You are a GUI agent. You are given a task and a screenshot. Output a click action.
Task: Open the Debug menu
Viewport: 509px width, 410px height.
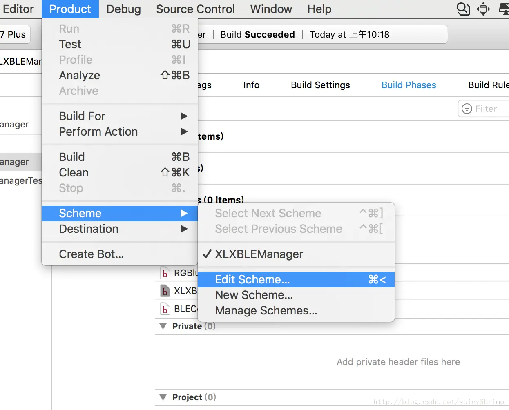click(x=123, y=9)
